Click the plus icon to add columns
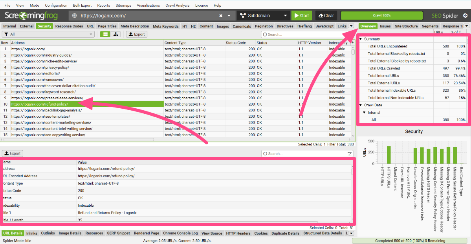Screen dimensions: 471x244 point(352,43)
